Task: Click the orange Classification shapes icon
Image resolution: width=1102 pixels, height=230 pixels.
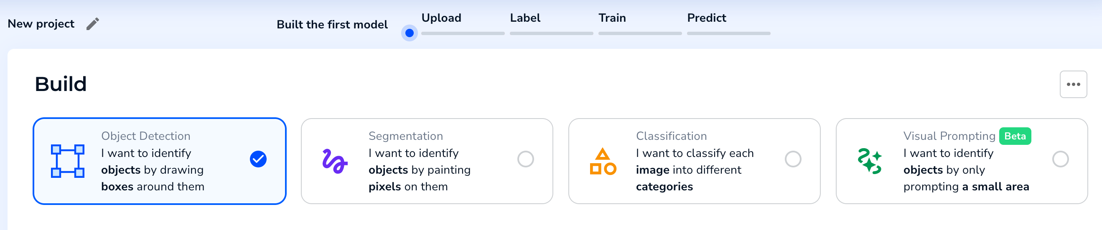Action: (x=603, y=161)
